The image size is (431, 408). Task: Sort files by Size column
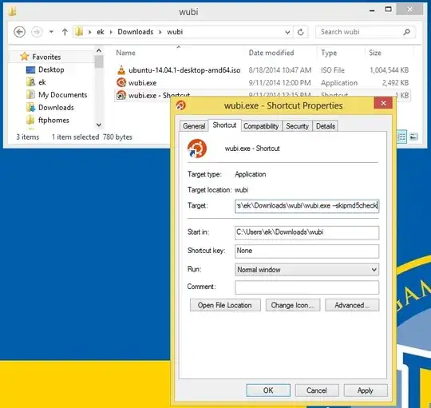[x=375, y=53]
